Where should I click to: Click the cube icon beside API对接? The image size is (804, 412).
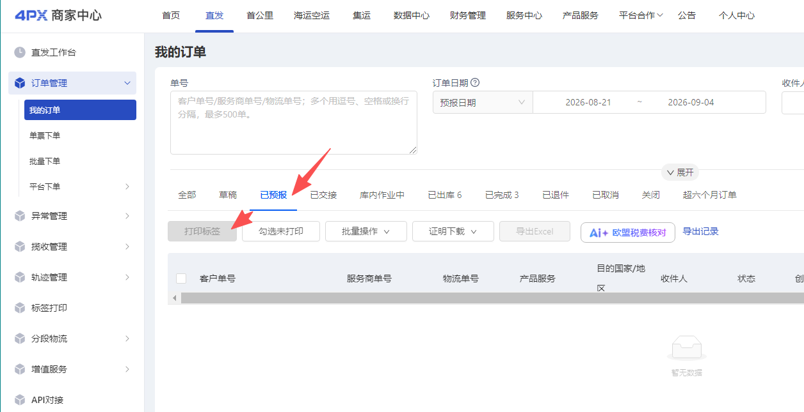[20, 400]
